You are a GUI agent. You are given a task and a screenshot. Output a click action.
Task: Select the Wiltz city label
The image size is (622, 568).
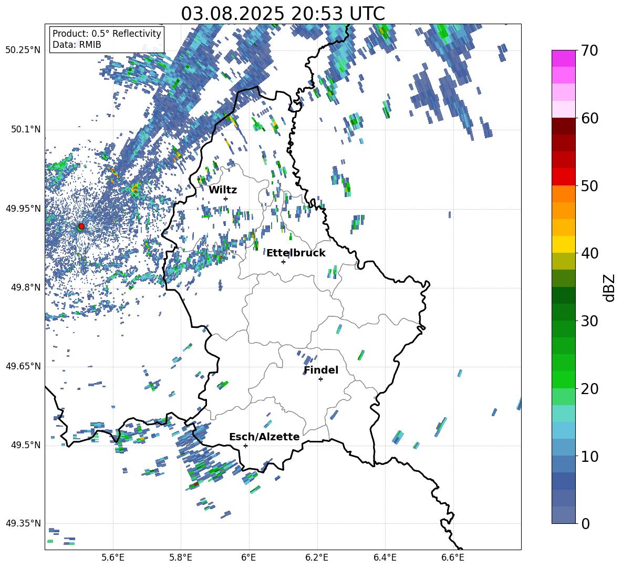223,190
